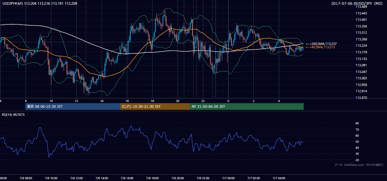Select the London 15:30-21:00 JST session bar
Viewport: 387px width, 181px height.
click(x=155, y=106)
